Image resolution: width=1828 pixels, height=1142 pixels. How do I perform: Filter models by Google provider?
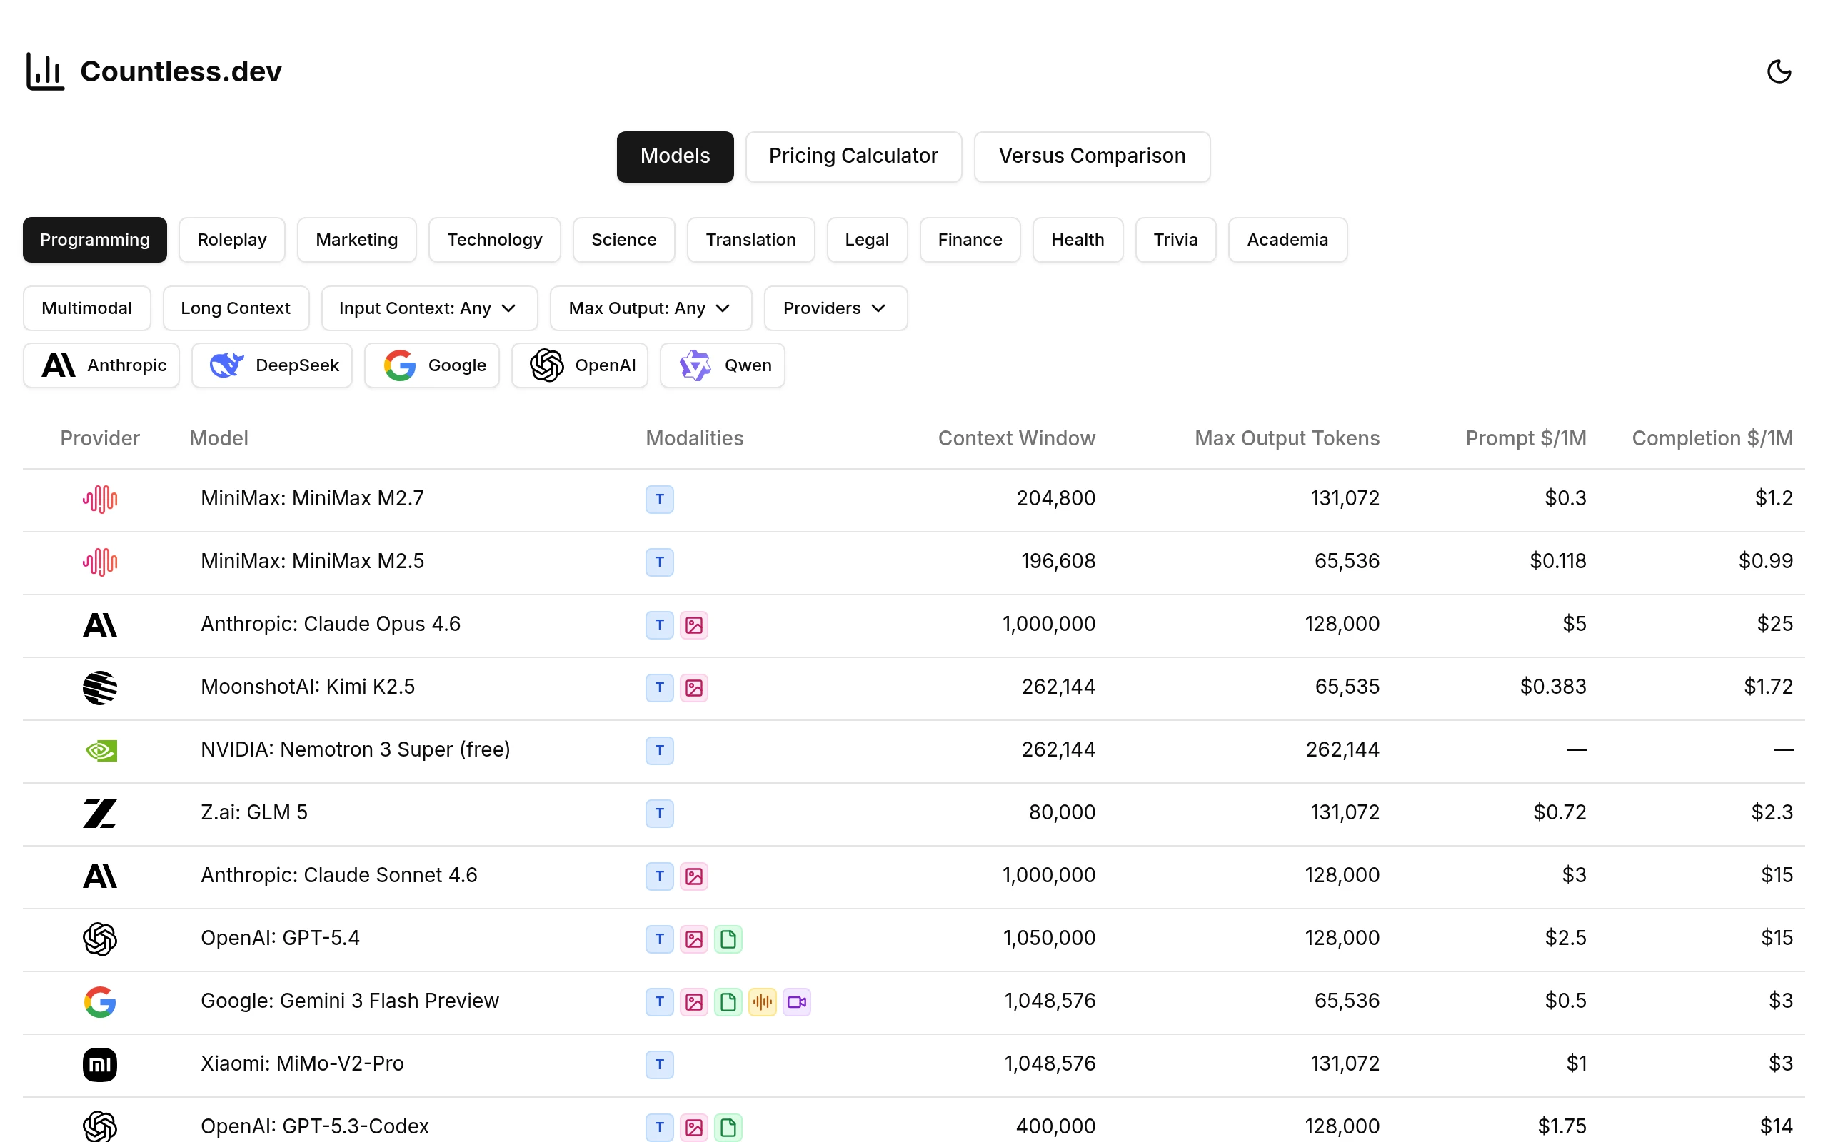tap(432, 365)
